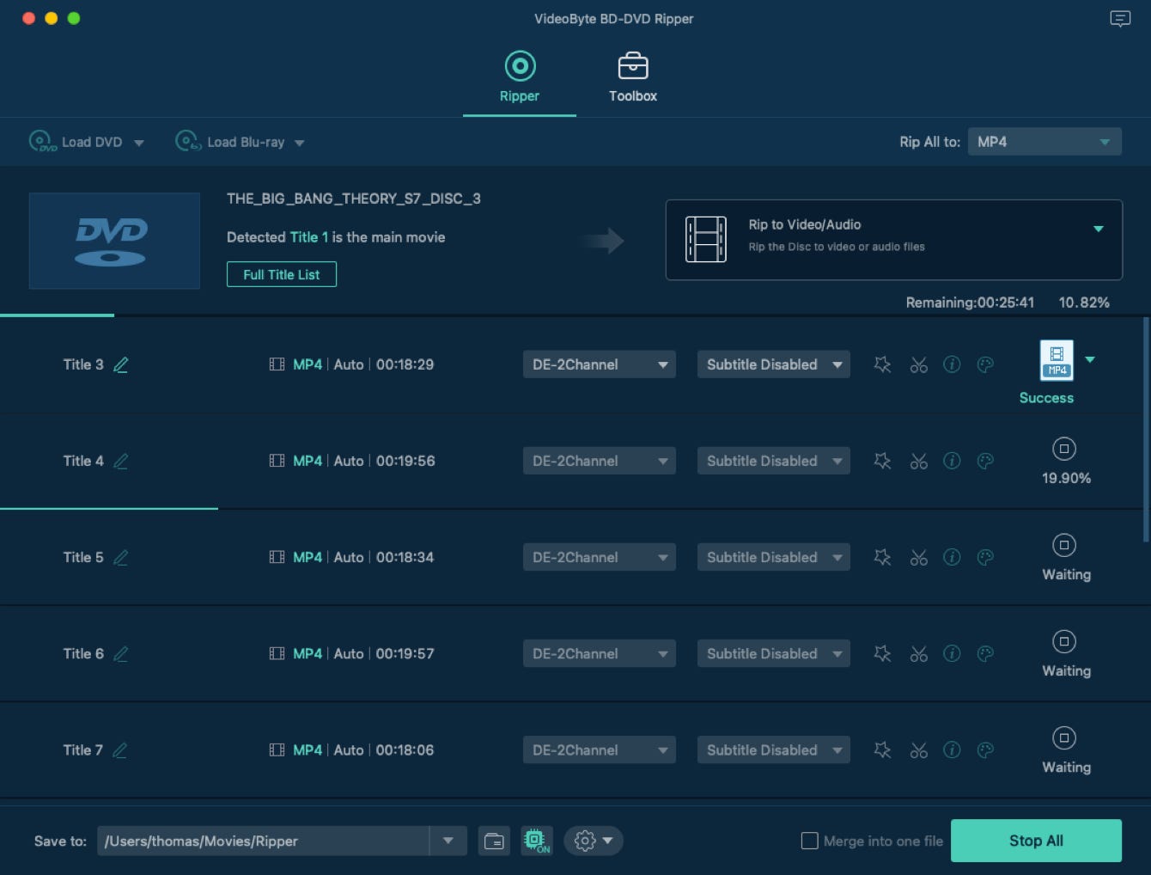Open Title 5 Subtitle Disabled dropdown
The width and height of the screenshot is (1151, 875).
tap(774, 557)
